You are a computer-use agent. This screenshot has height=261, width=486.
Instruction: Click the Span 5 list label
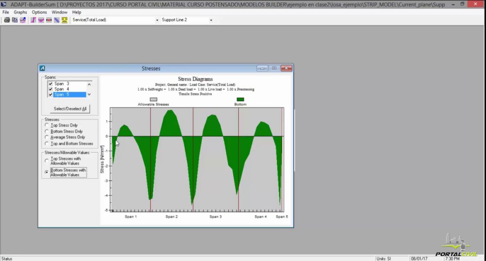click(x=62, y=95)
